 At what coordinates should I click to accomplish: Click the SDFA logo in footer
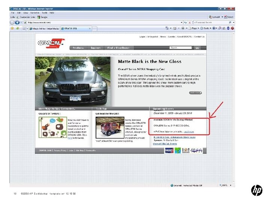(196, 151)
